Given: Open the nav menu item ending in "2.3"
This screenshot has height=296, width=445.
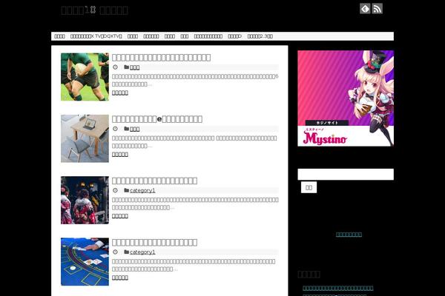Looking at the screenshot, I should click(260, 36).
